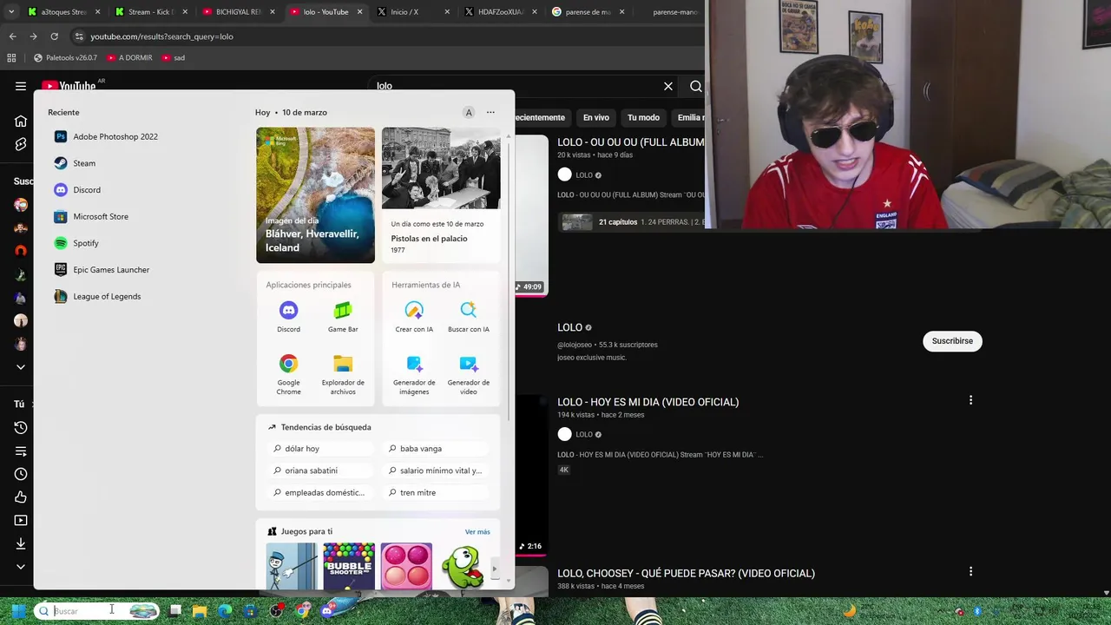Screen dimensions: 1111x625
Task: Select Buscar con IA tool
Action: pos(469,317)
